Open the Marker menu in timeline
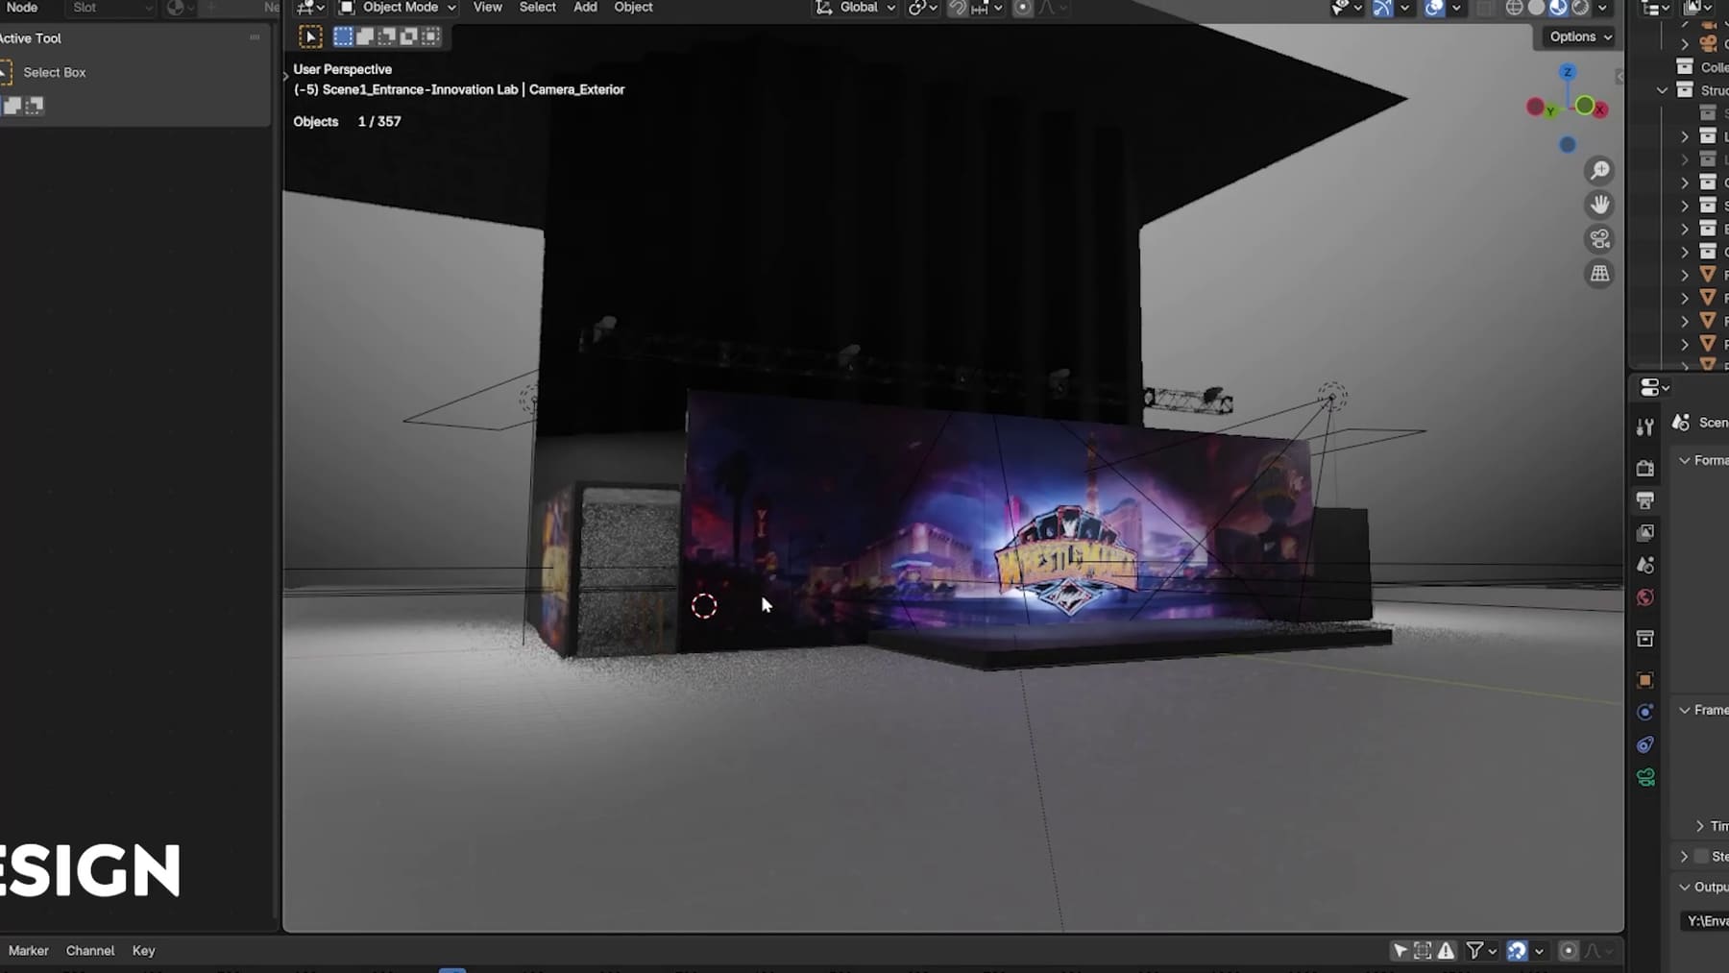Screen dimensions: 1729x973 28,951
